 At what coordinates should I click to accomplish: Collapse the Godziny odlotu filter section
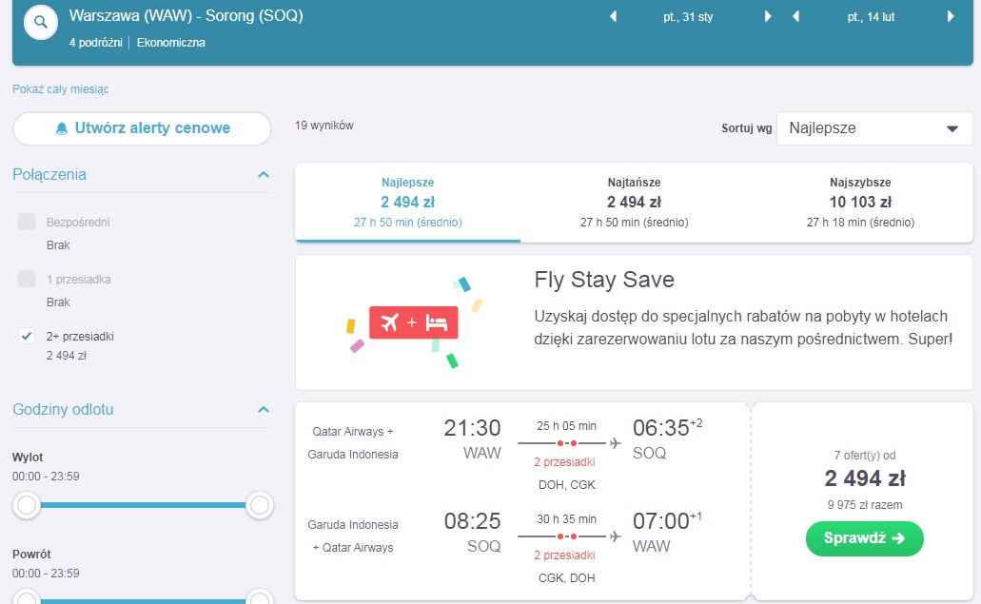[x=264, y=410]
